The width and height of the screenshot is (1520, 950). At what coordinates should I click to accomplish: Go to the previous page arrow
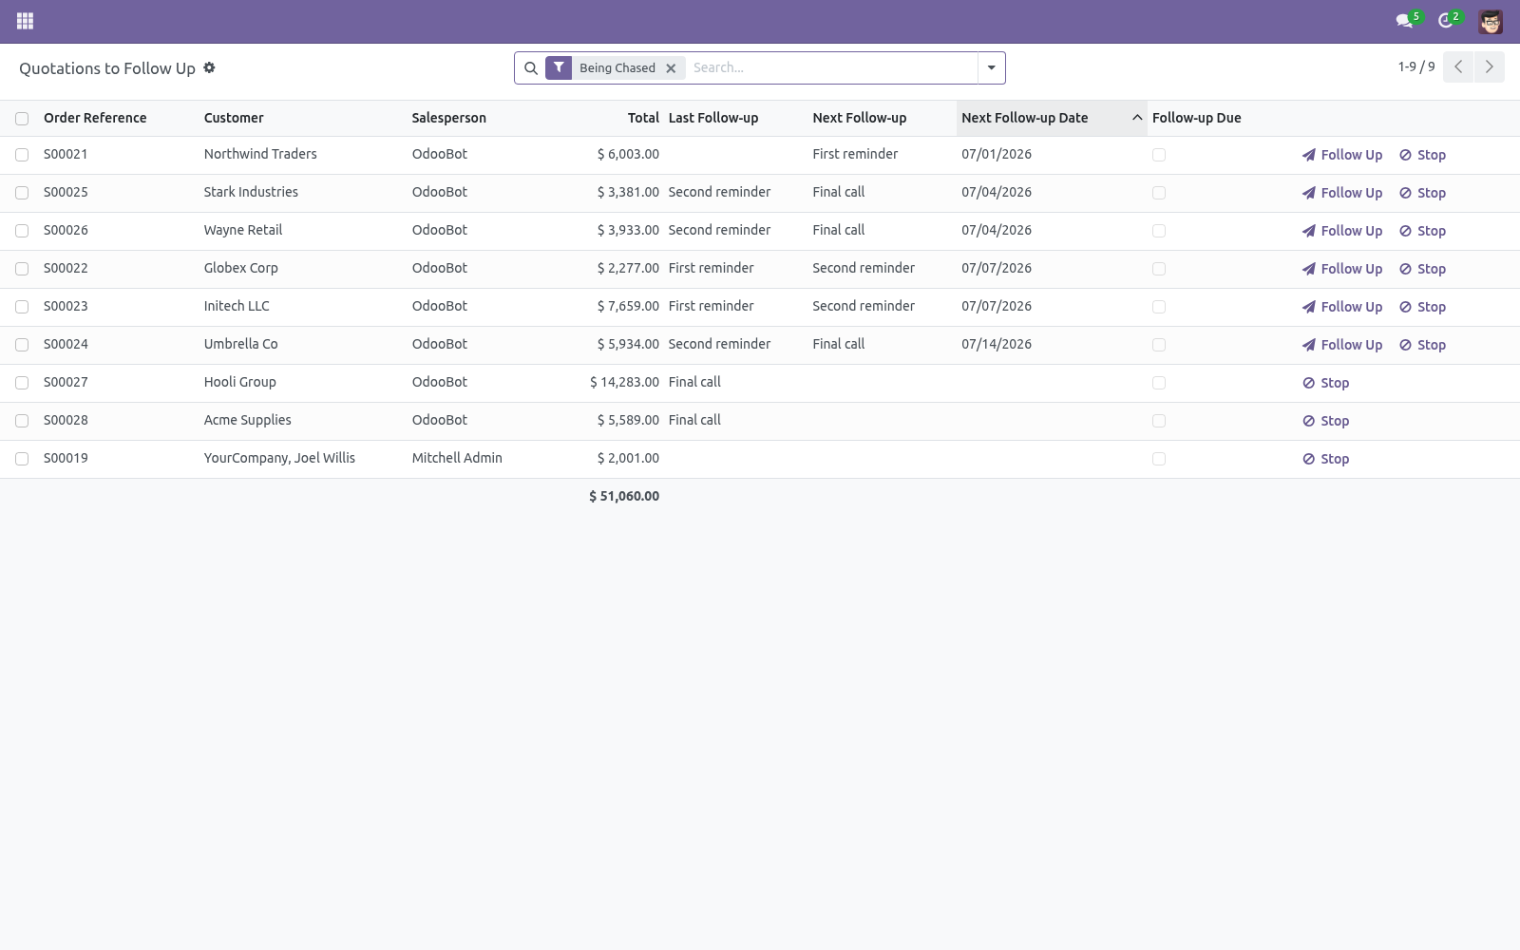tap(1458, 67)
